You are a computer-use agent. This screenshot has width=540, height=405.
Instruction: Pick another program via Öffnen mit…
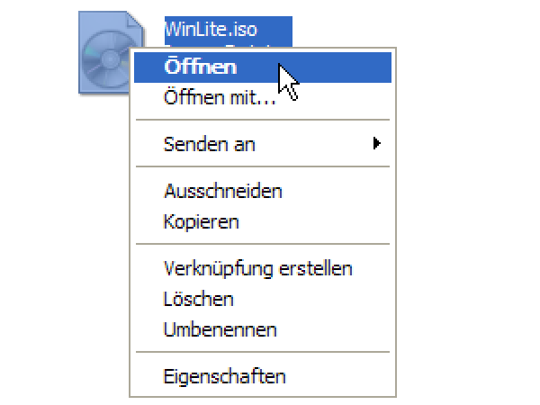click(220, 96)
